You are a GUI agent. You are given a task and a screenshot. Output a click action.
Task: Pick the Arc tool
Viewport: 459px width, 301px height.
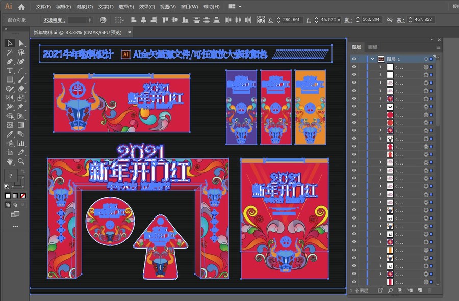point(21,70)
